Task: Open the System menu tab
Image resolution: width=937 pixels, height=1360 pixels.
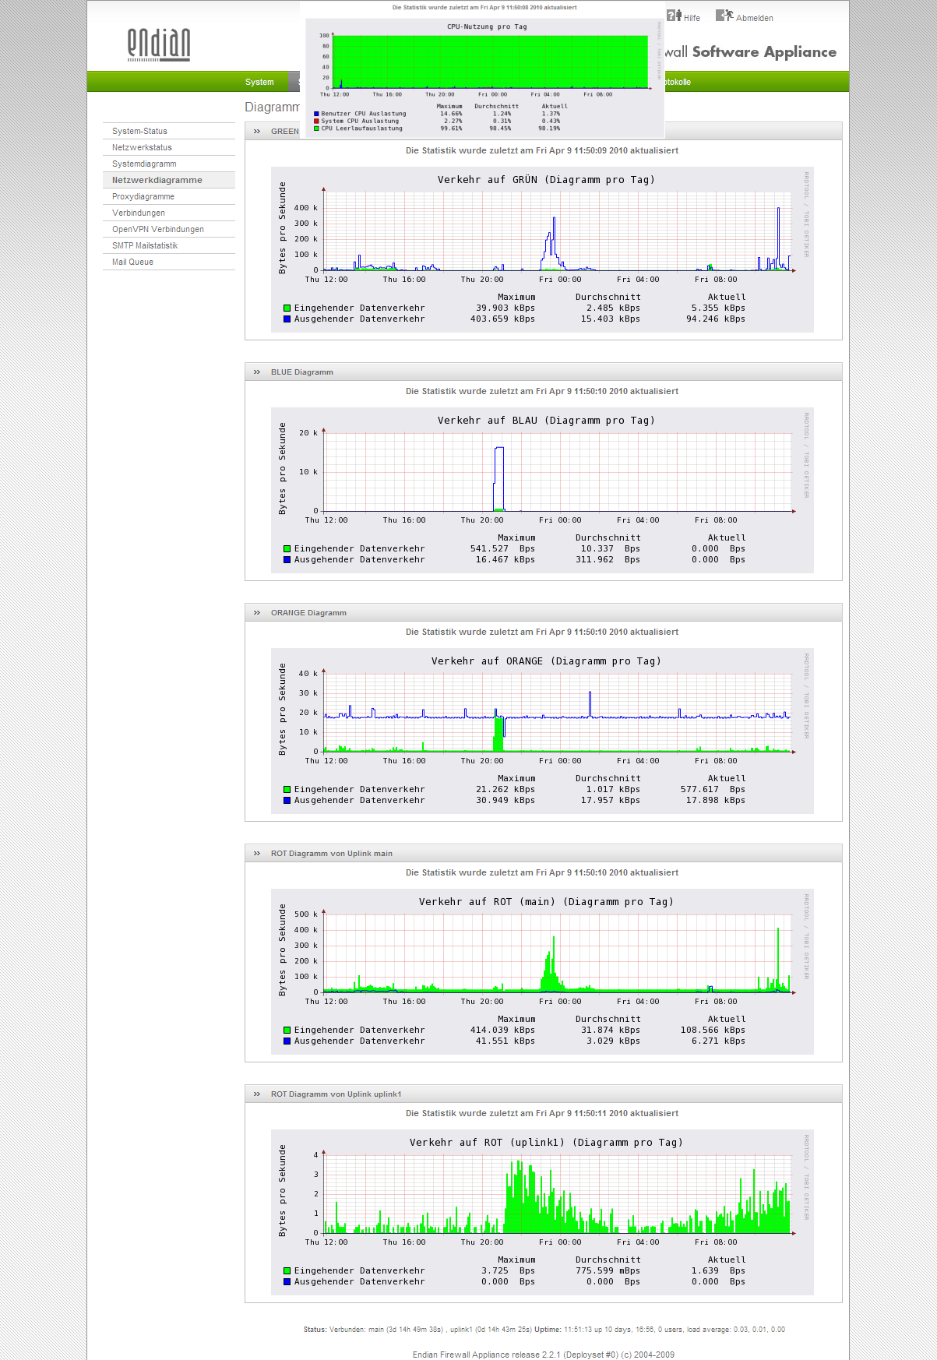Action: (259, 82)
